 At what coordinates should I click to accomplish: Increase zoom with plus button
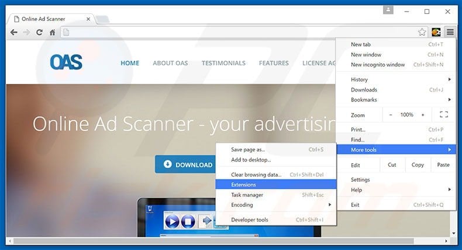(423, 115)
